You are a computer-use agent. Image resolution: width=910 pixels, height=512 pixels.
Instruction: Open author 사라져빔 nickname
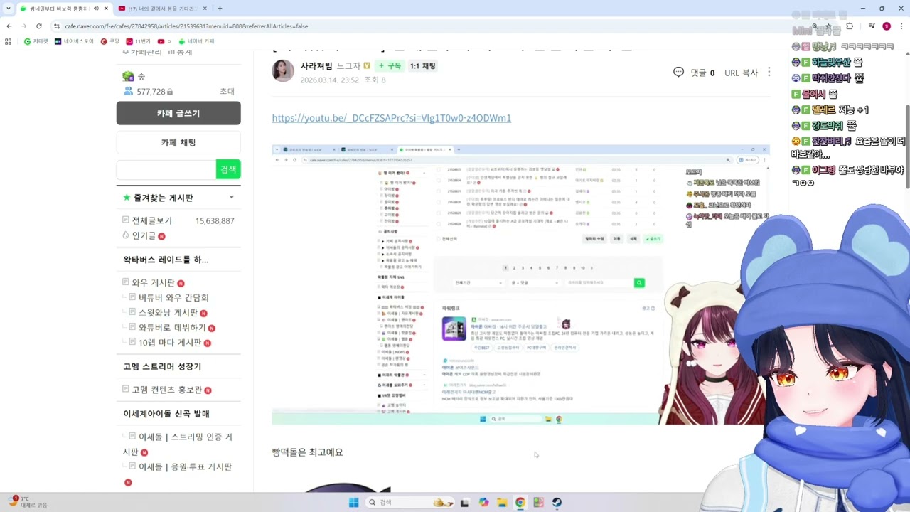[x=316, y=65]
